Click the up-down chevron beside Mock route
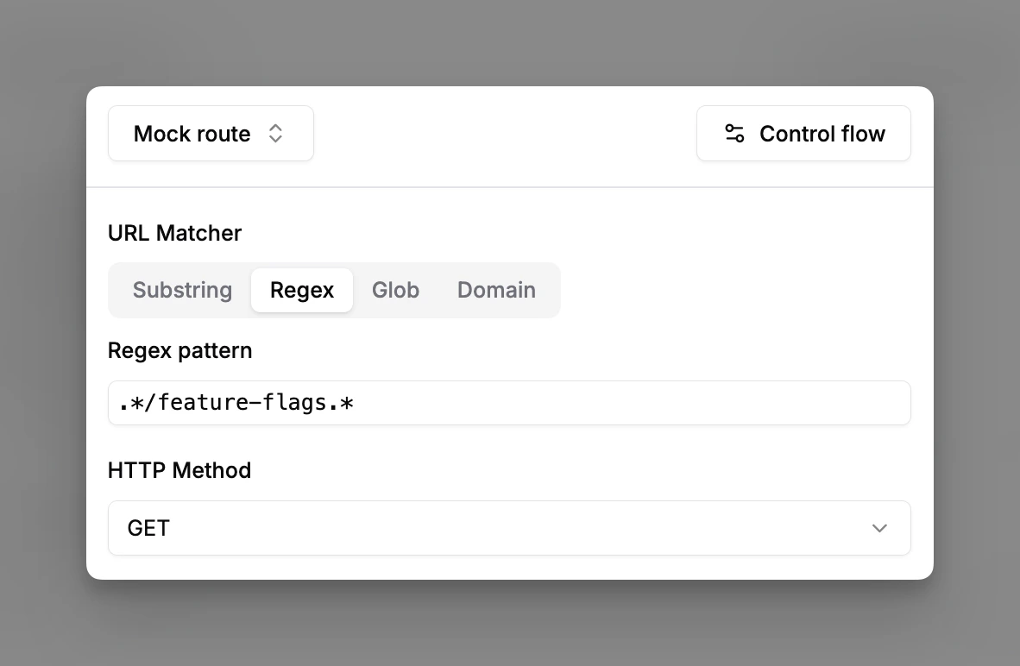This screenshot has width=1020, height=666. point(275,133)
